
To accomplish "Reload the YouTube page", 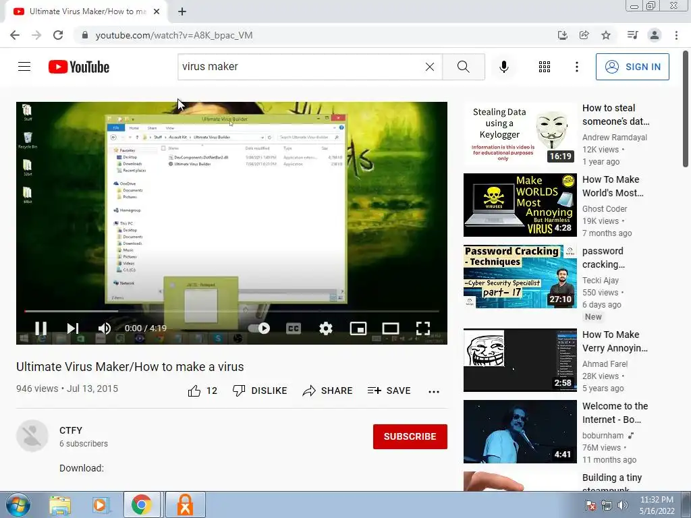I will pos(58,35).
